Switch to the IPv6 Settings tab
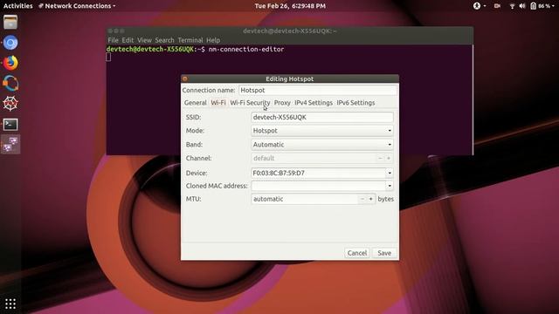The image size is (559, 314). (x=355, y=103)
